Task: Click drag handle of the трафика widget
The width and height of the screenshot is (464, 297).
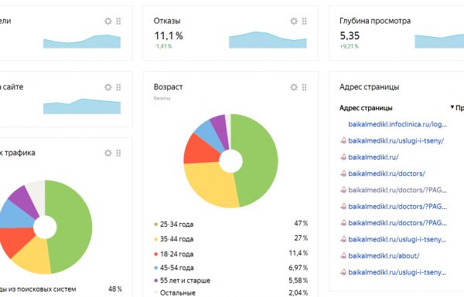Action: 118,153
